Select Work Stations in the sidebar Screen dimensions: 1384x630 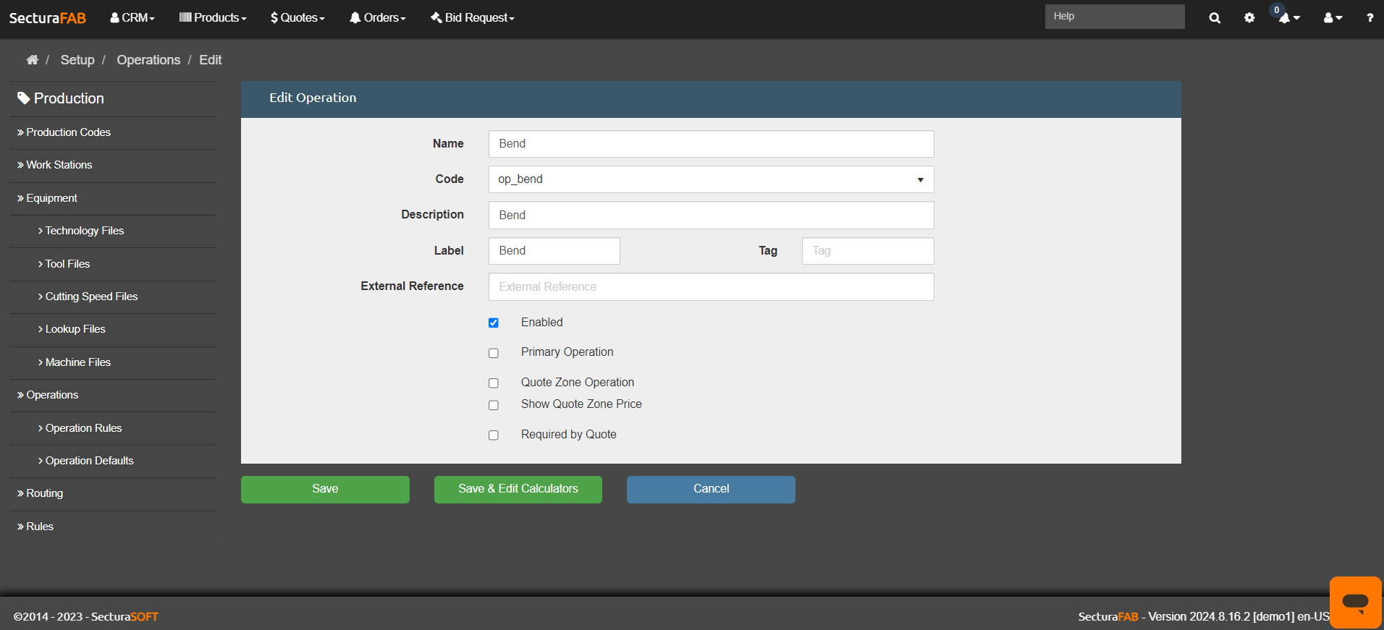[59, 165]
